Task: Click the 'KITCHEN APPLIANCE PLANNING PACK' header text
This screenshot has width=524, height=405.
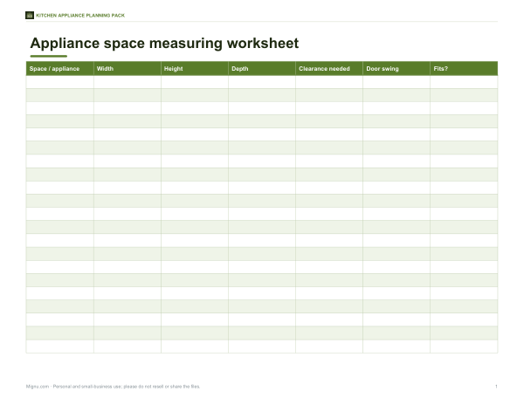Action: (x=80, y=16)
